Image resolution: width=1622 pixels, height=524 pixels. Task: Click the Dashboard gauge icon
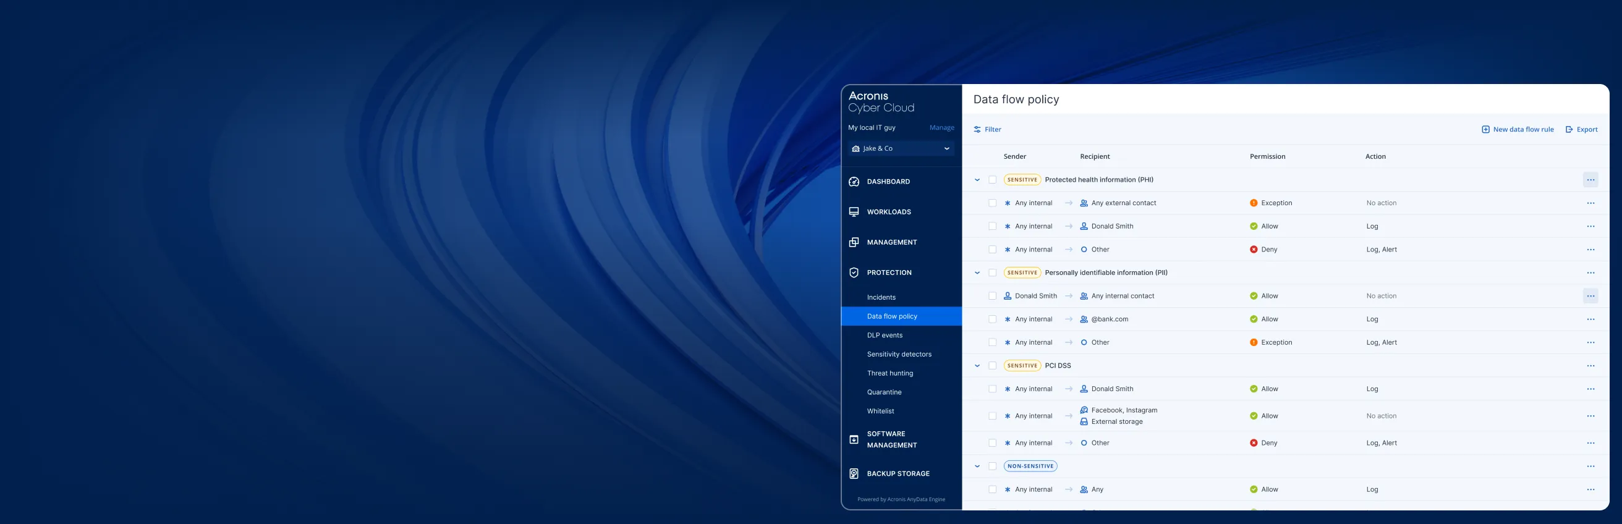(854, 182)
